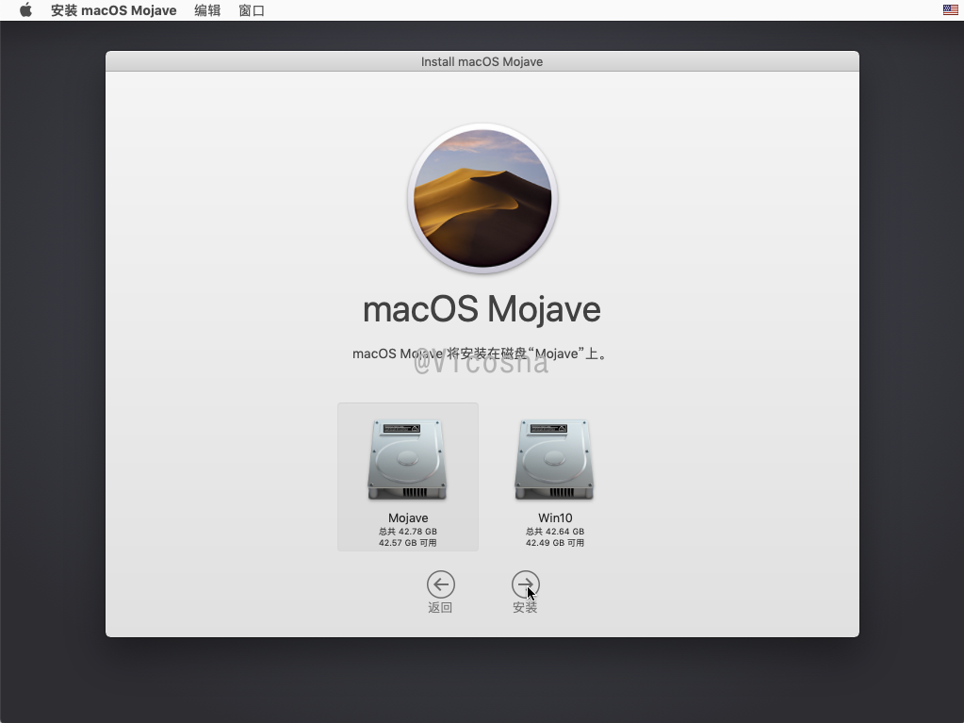Click the 总共 42.78 GB text
Image resolution: width=964 pixels, height=723 pixels.
click(x=408, y=532)
